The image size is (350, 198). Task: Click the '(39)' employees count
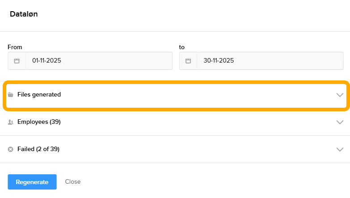pos(55,122)
